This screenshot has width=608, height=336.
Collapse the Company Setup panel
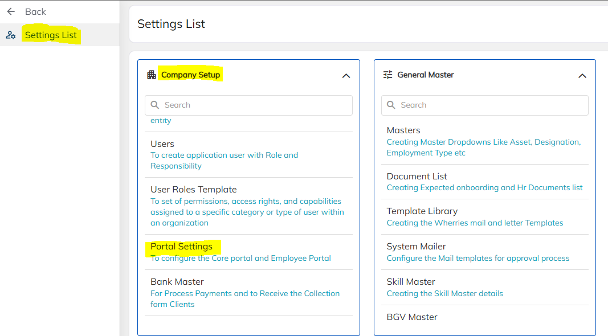(x=346, y=75)
